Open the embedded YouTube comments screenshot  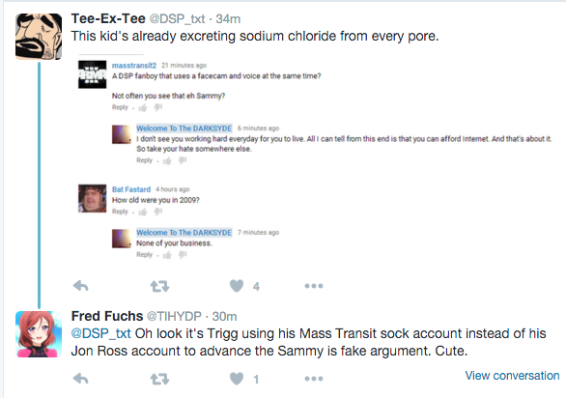[x=315, y=158]
